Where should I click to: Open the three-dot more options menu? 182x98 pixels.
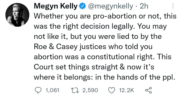click(x=173, y=6)
